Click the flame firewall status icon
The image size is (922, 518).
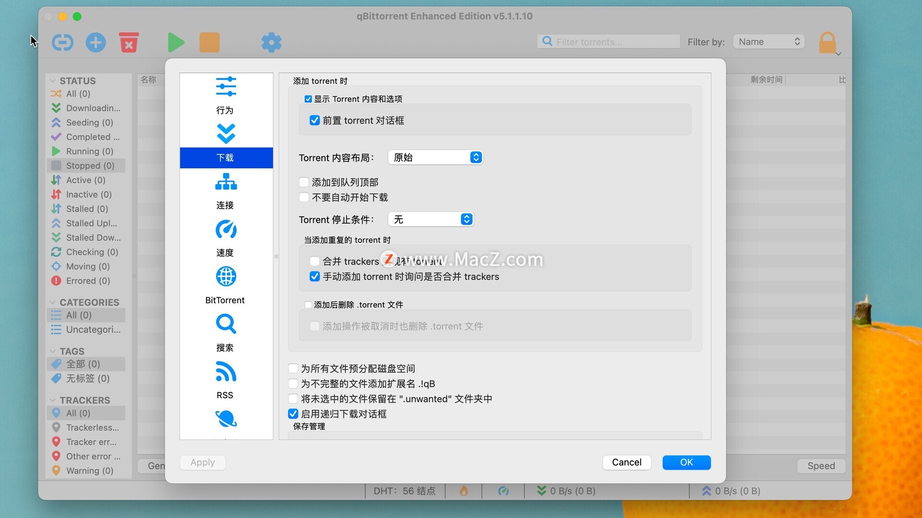pyautogui.click(x=463, y=491)
